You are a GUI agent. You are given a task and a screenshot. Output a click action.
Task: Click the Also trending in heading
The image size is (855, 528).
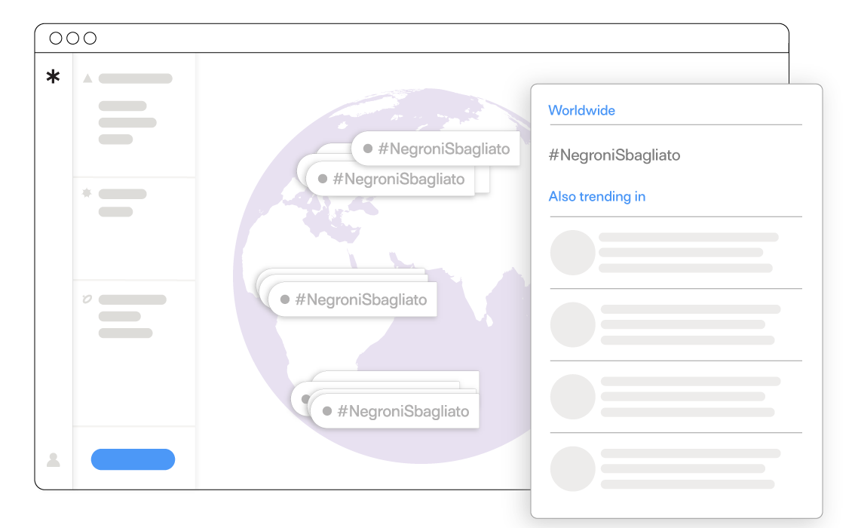pyautogui.click(x=596, y=196)
